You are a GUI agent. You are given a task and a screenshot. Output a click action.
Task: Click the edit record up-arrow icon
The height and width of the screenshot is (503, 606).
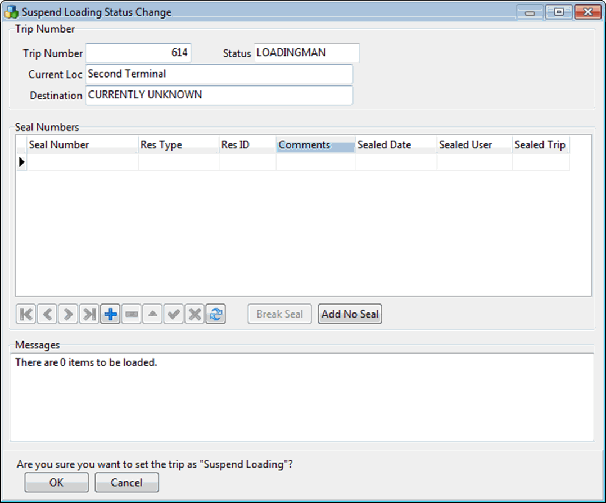click(x=153, y=314)
